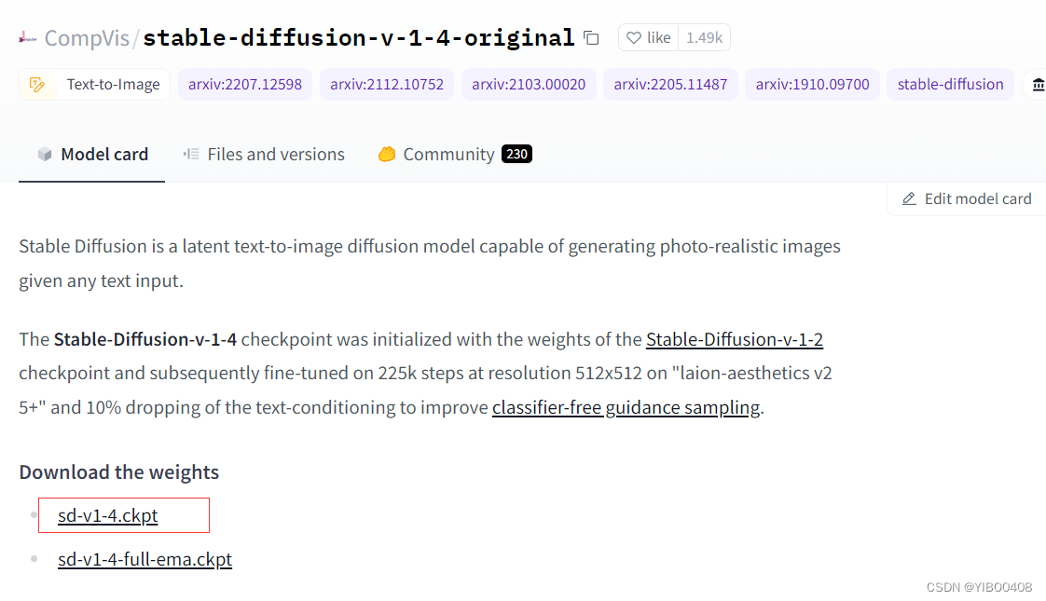Click the Community hands icon

(x=387, y=155)
